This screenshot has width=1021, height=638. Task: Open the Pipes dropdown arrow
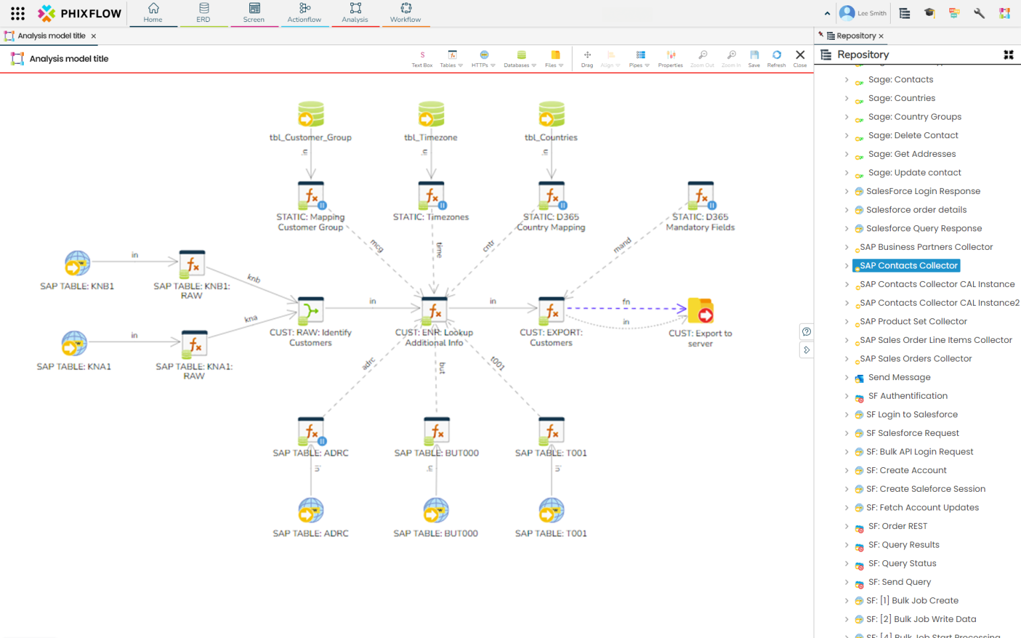tap(646, 64)
